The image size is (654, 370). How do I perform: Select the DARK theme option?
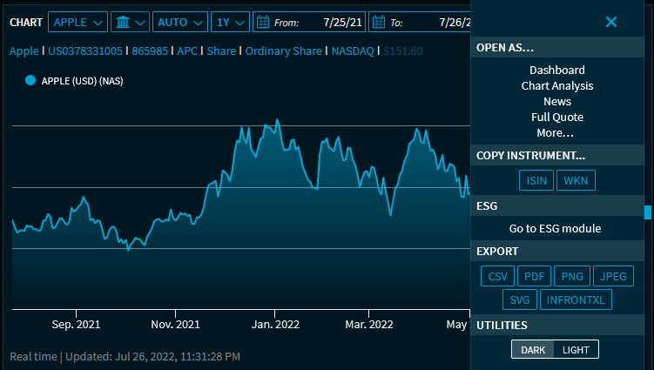(x=533, y=350)
